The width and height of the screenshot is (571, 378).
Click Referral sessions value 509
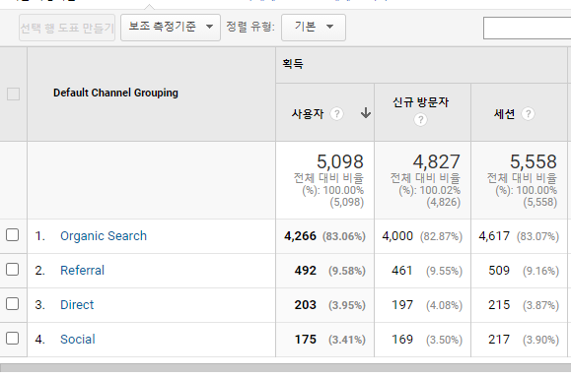499,271
